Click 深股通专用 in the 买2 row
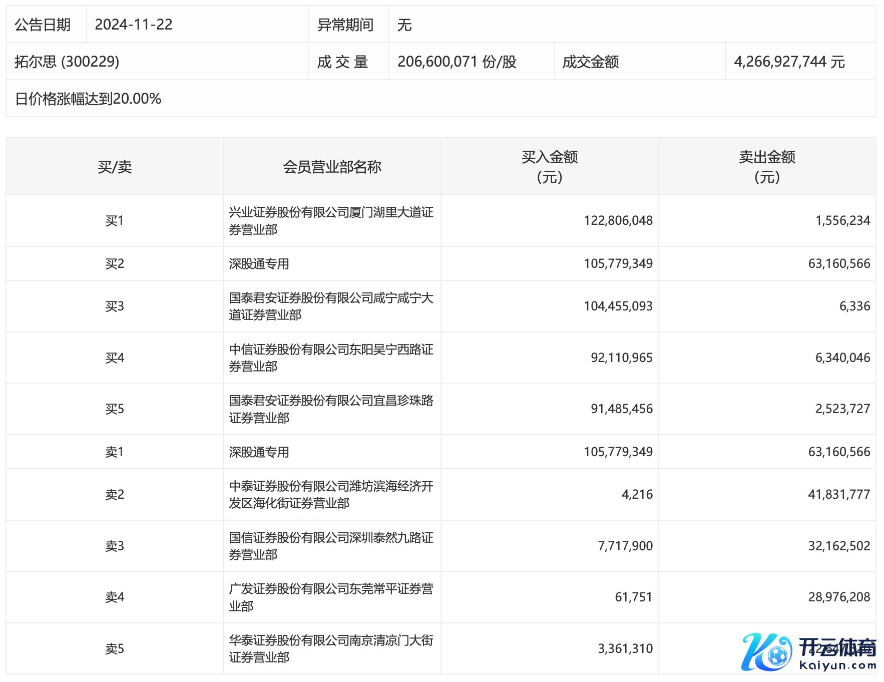The height and width of the screenshot is (682, 884). (259, 264)
